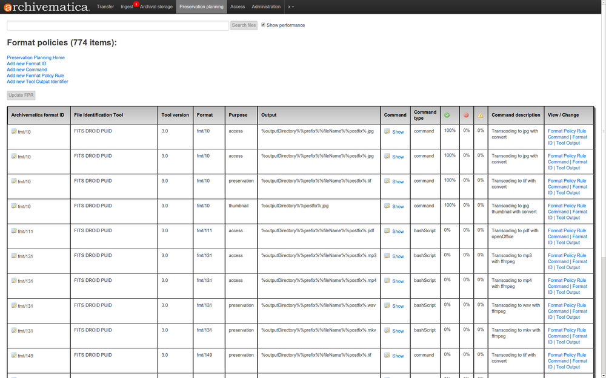Open the Administration tab
Viewport: 606px width, 378px height.
point(266,7)
